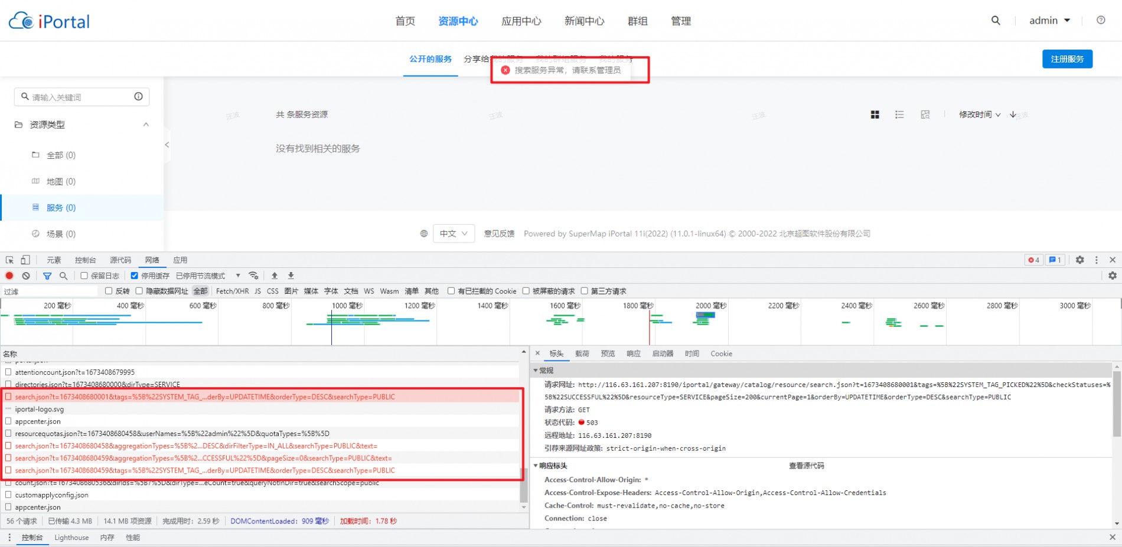This screenshot has height=547, width=1122.
Task: Click the 1 issue message badge
Action: tap(1055, 260)
